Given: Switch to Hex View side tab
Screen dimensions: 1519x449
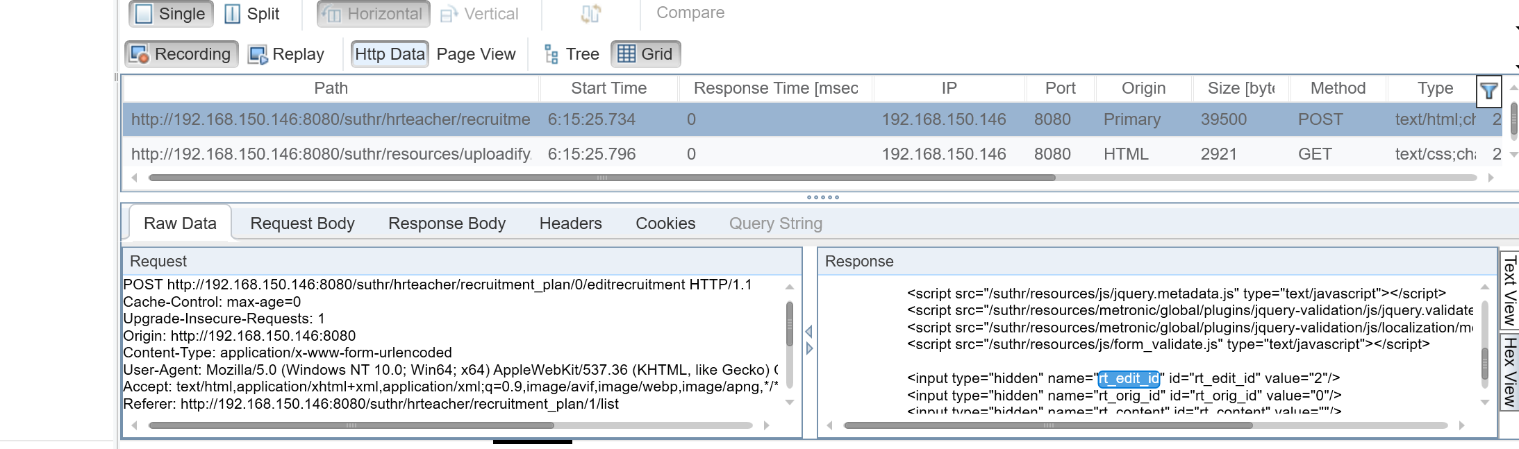Looking at the screenshot, I should click(1510, 372).
